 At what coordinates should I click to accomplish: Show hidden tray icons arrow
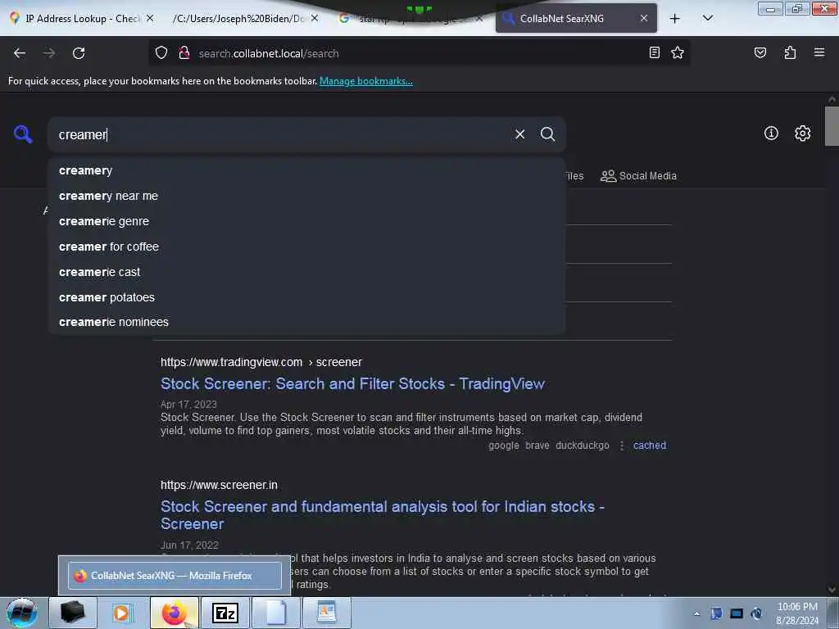pyautogui.click(x=696, y=613)
